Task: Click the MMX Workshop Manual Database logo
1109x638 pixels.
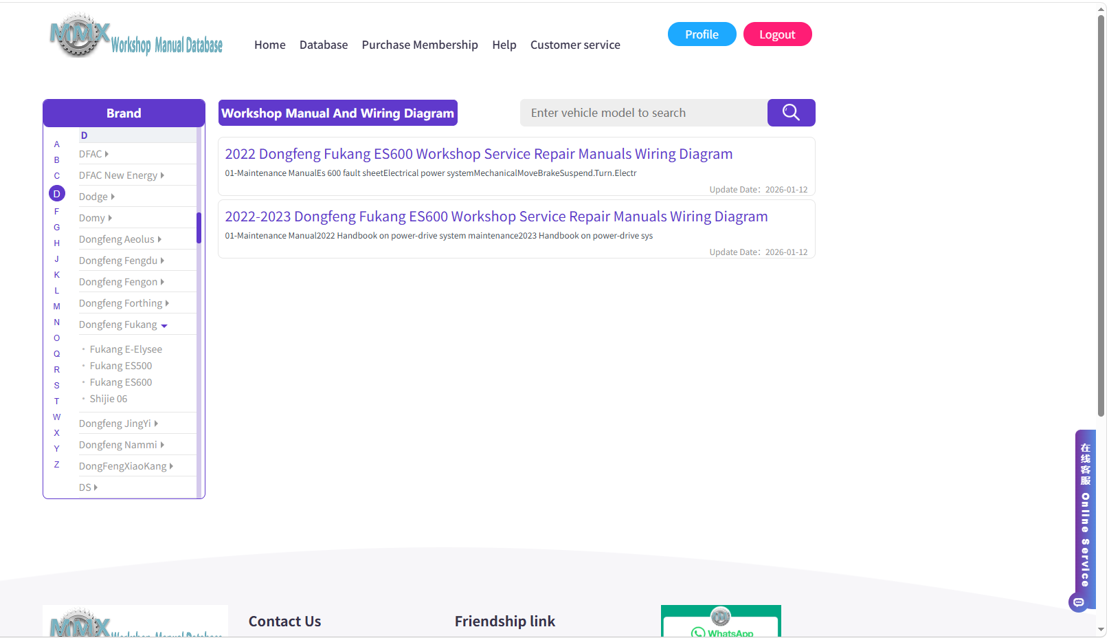Action: pos(136,35)
